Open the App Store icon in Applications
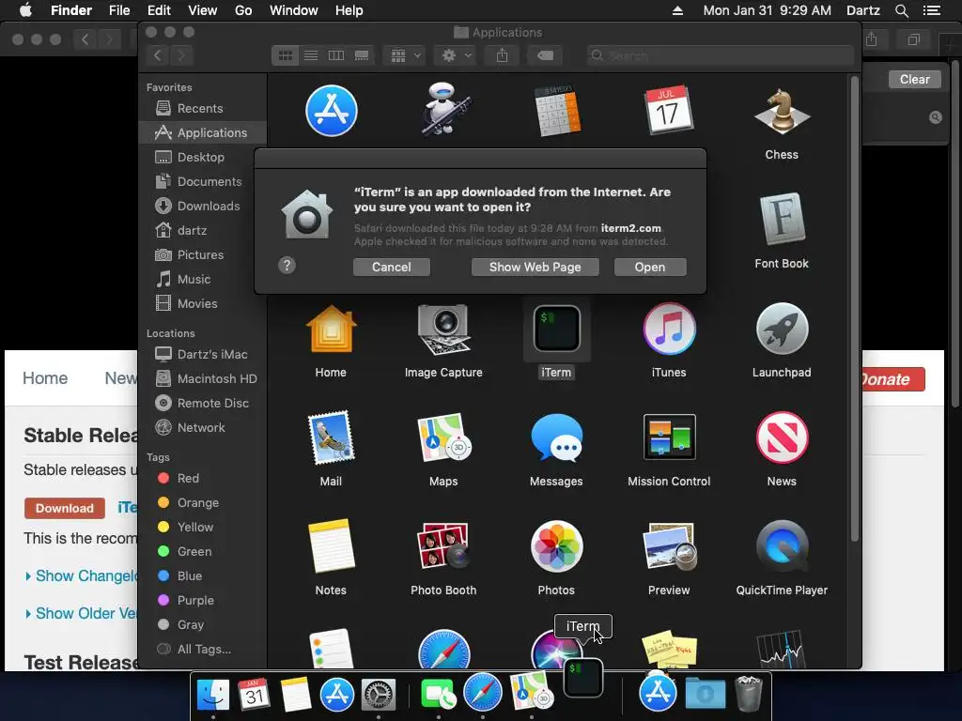This screenshot has width=962, height=721. [332, 111]
